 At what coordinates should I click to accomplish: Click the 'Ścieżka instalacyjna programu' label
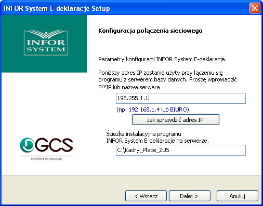(x=143, y=134)
